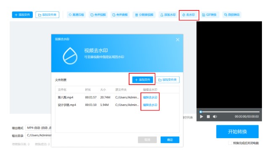Stop playback in the preview player

click(x=208, y=117)
